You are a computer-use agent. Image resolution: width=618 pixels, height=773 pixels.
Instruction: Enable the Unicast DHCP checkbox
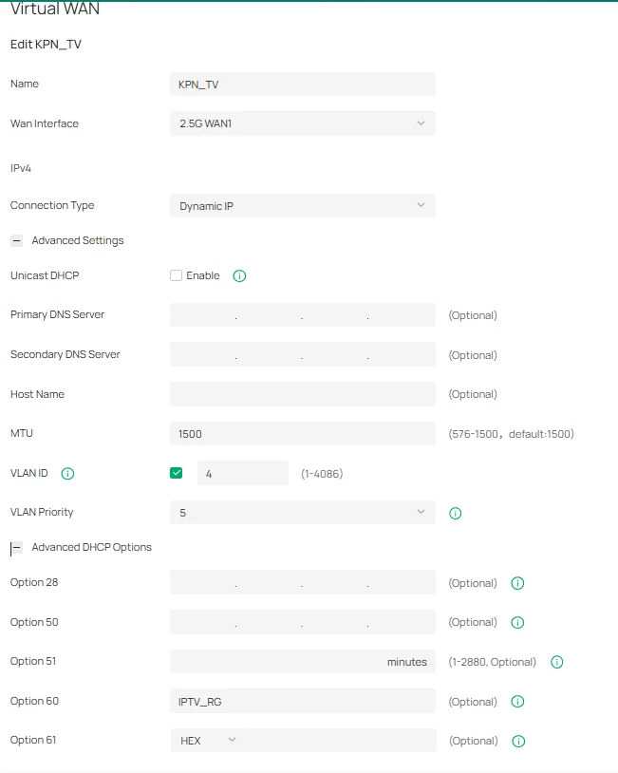pyautogui.click(x=176, y=275)
